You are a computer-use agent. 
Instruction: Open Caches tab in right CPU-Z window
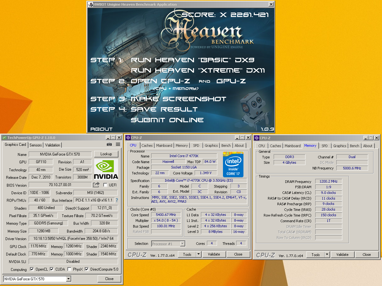(x=276, y=146)
